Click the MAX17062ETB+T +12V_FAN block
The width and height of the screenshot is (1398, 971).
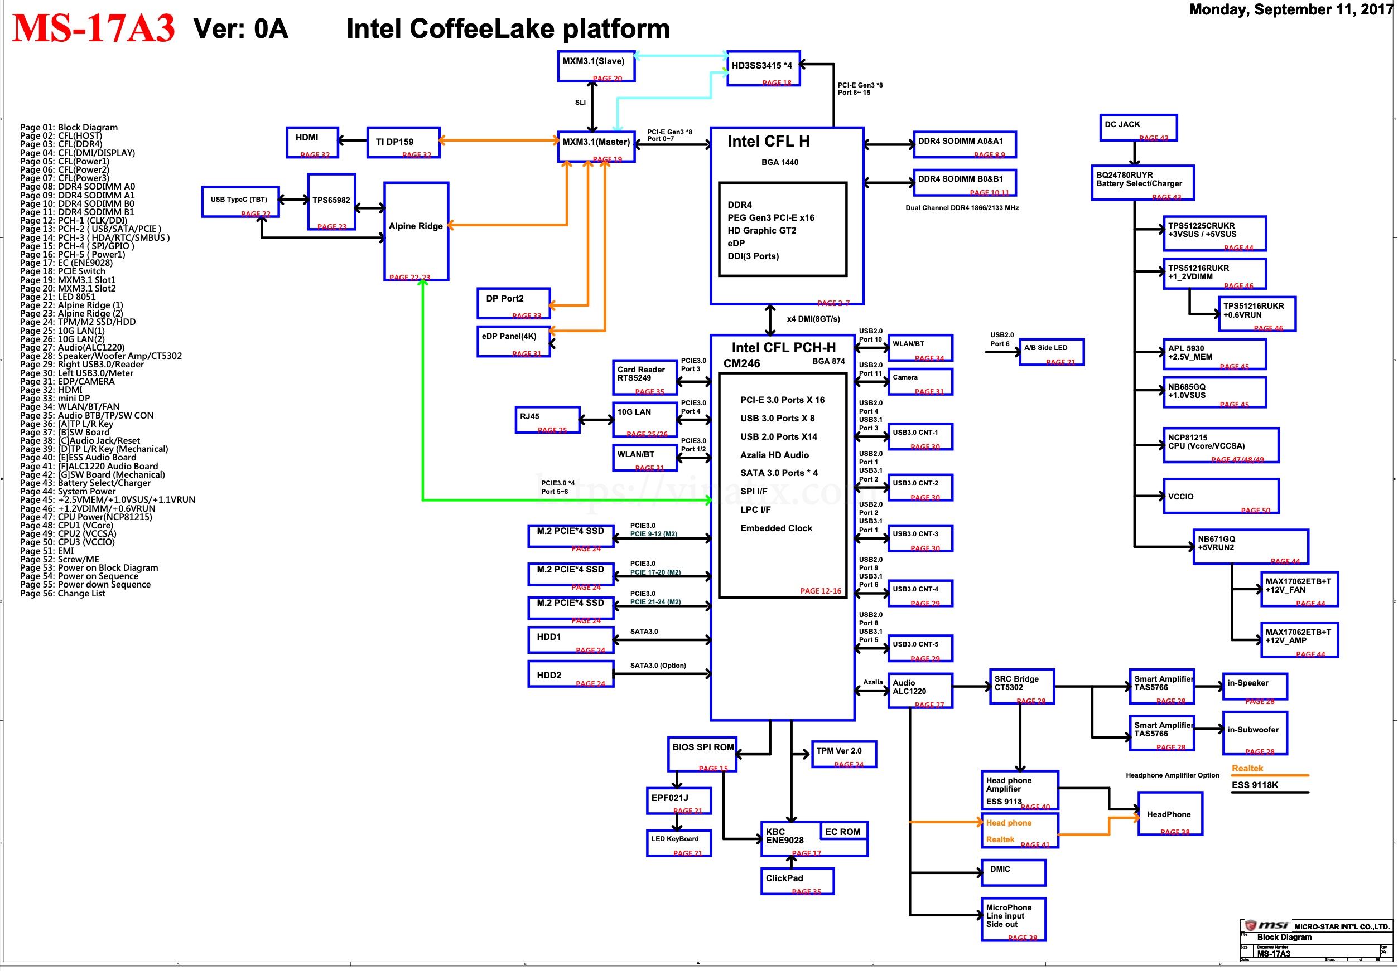pyautogui.click(x=1299, y=589)
